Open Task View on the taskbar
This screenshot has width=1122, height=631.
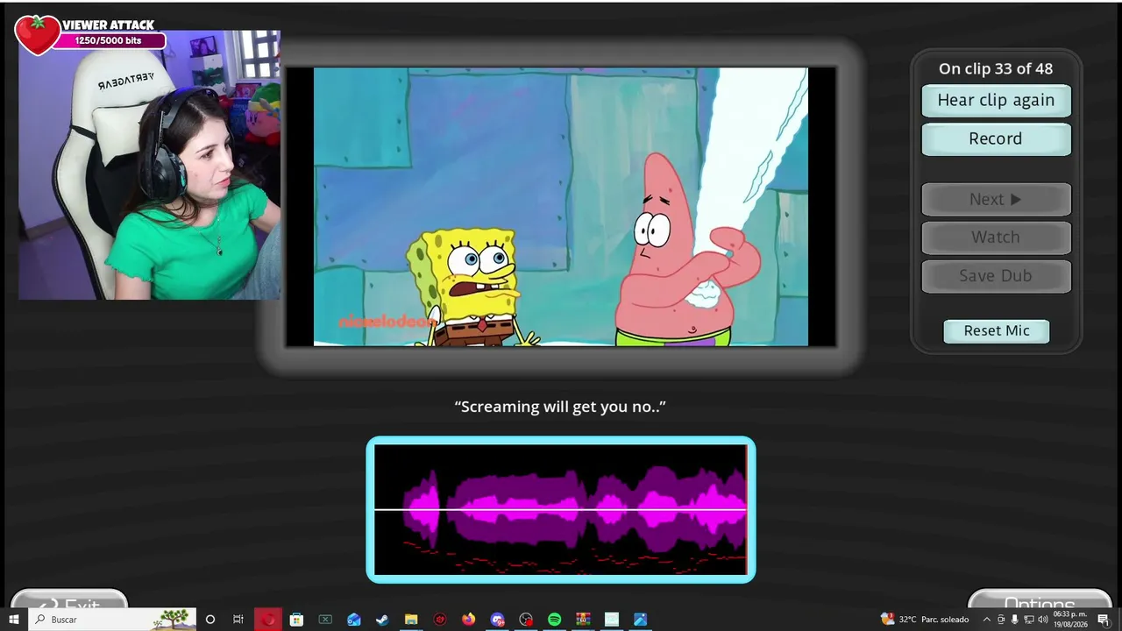[x=238, y=620]
